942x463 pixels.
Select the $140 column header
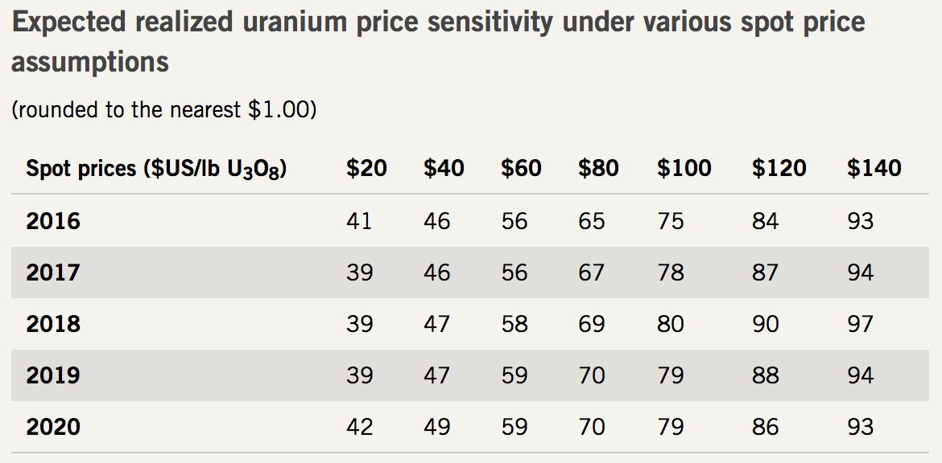point(874,168)
